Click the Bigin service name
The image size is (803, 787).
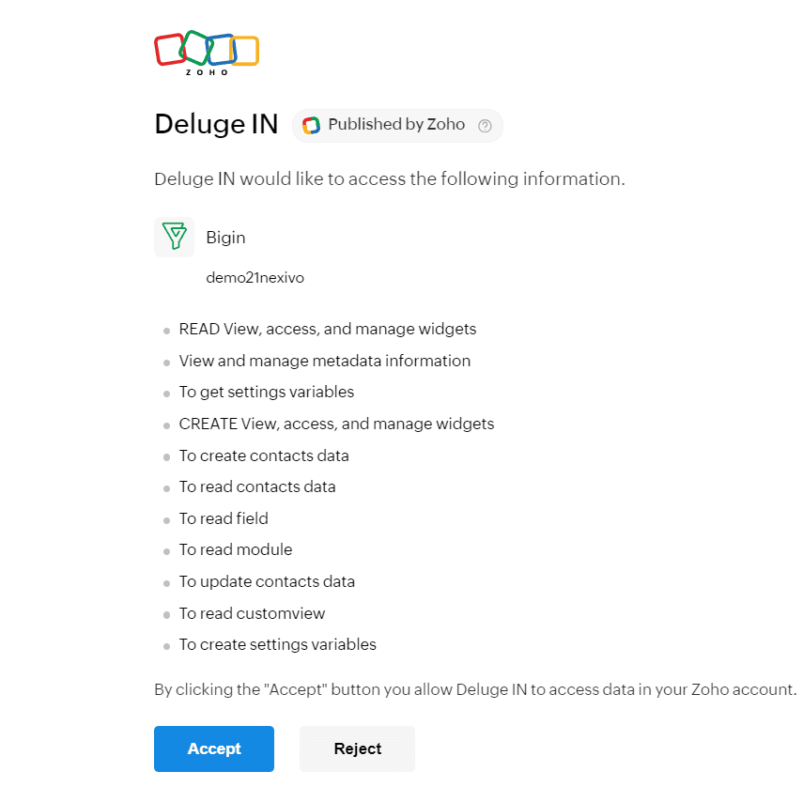tap(225, 238)
